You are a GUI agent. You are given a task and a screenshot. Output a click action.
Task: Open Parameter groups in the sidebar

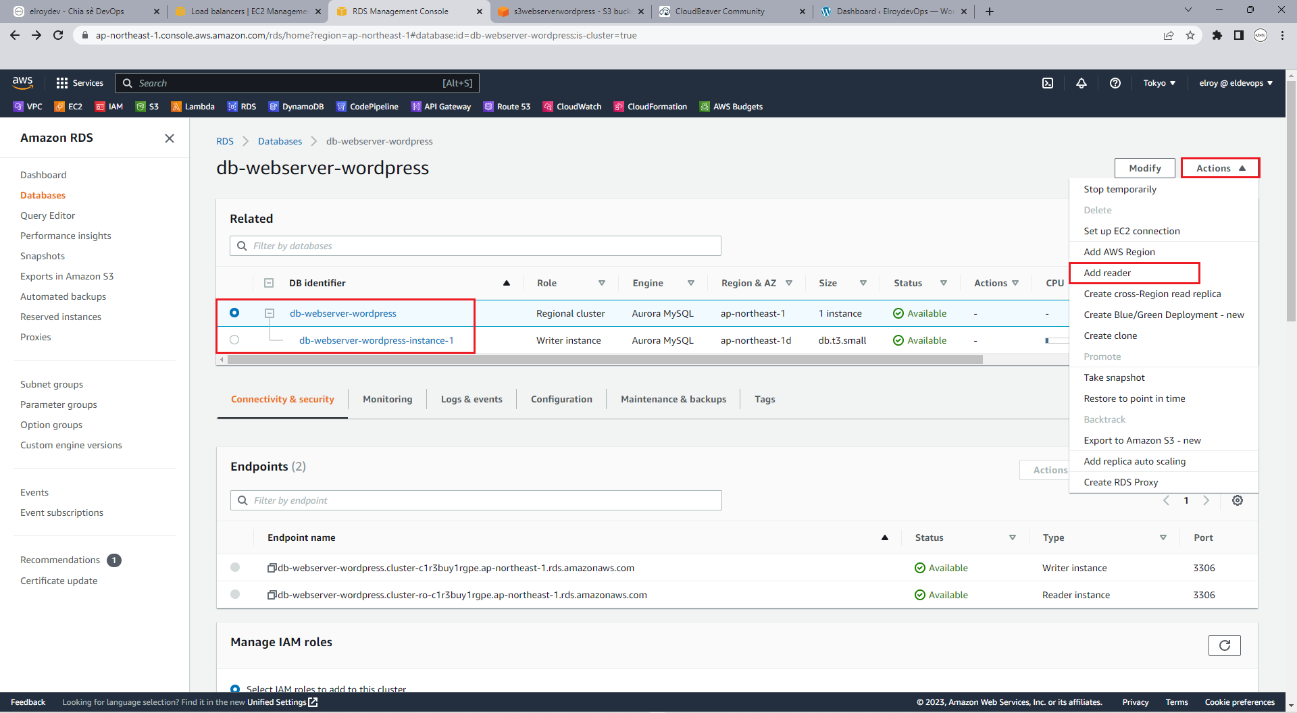tap(59, 404)
